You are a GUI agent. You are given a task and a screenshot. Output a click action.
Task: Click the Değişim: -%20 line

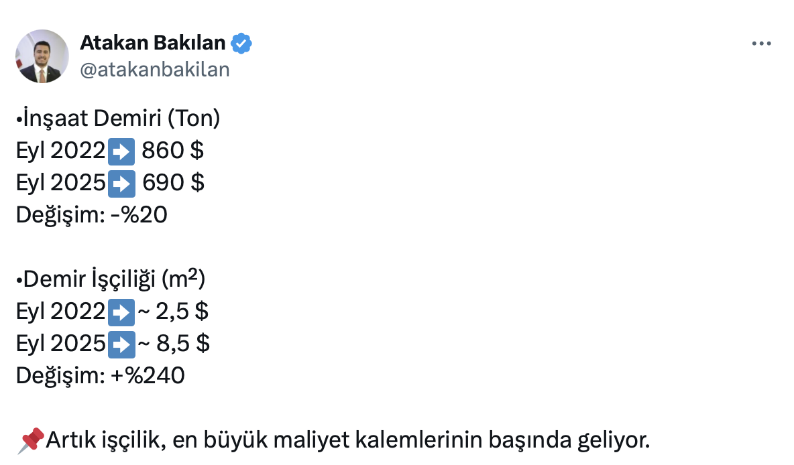point(91,215)
